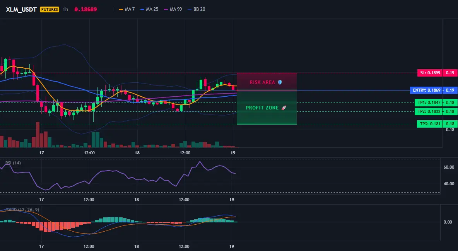The height and width of the screenshot is (251, 458).
Task: Click the blue ENTRY: 0.1869 tag
Action: pyautogui.click(x=426, y=90)
